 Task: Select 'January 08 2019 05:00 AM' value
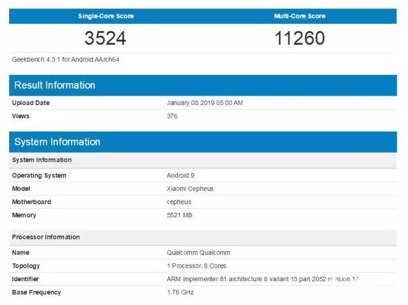[x=205, y=103]
